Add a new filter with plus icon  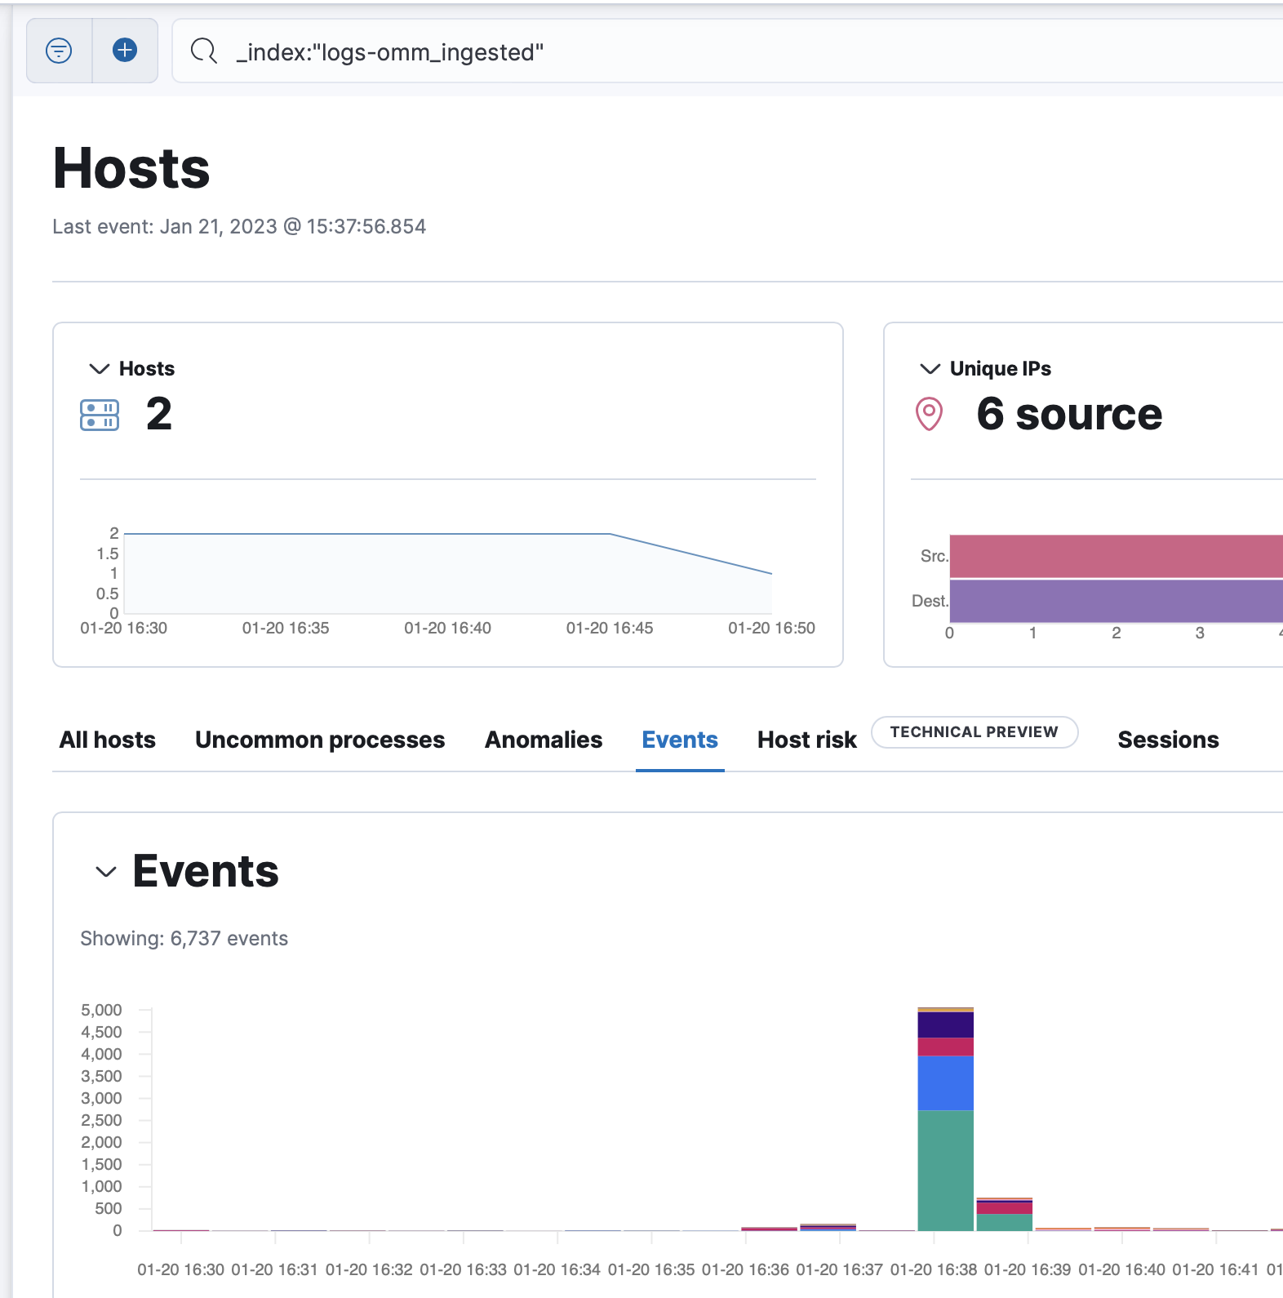125,51
